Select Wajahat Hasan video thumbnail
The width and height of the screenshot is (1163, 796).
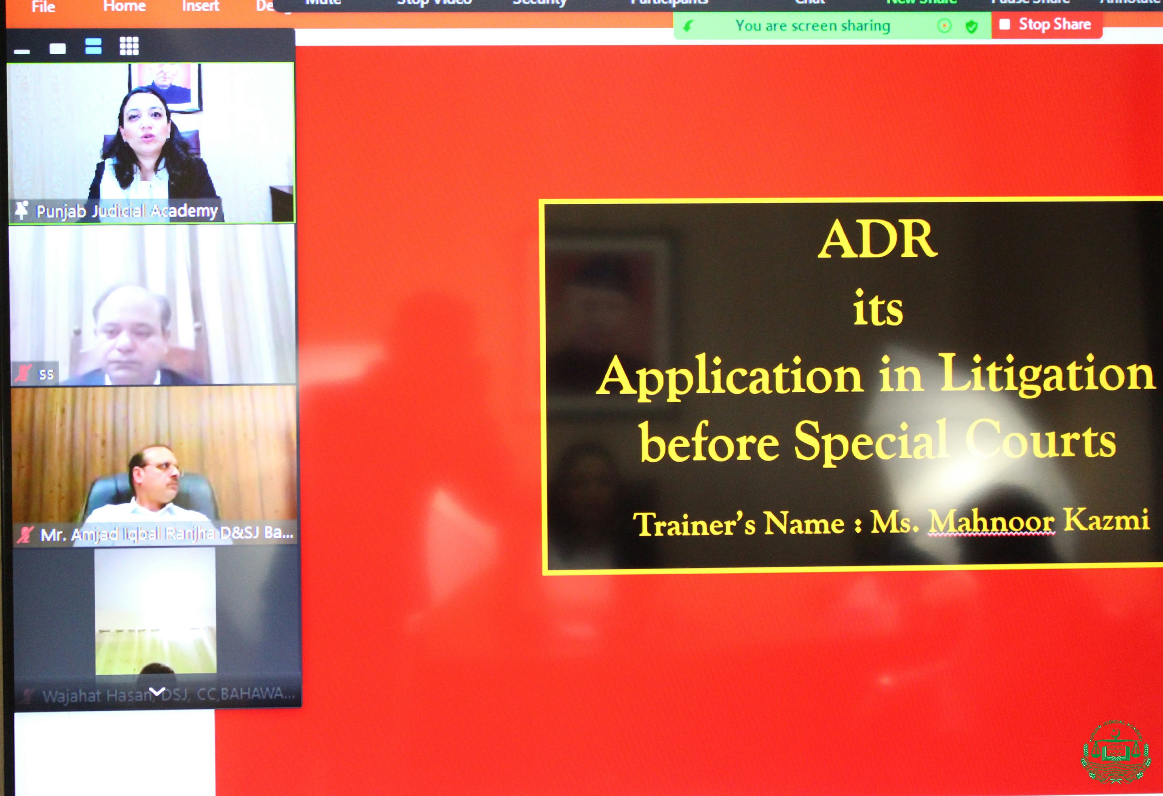tap(156, 615)
